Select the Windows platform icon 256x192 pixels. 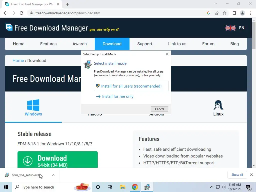click(33, 107)
